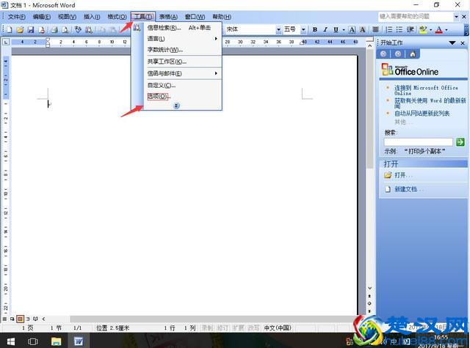The image size is (470, 348).
Task: Toggle Italic formatting
Action: [325, 29]
